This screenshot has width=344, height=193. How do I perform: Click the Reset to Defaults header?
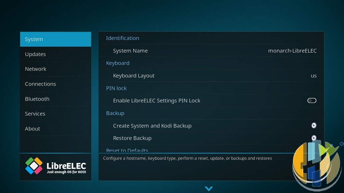pos(127,150)
